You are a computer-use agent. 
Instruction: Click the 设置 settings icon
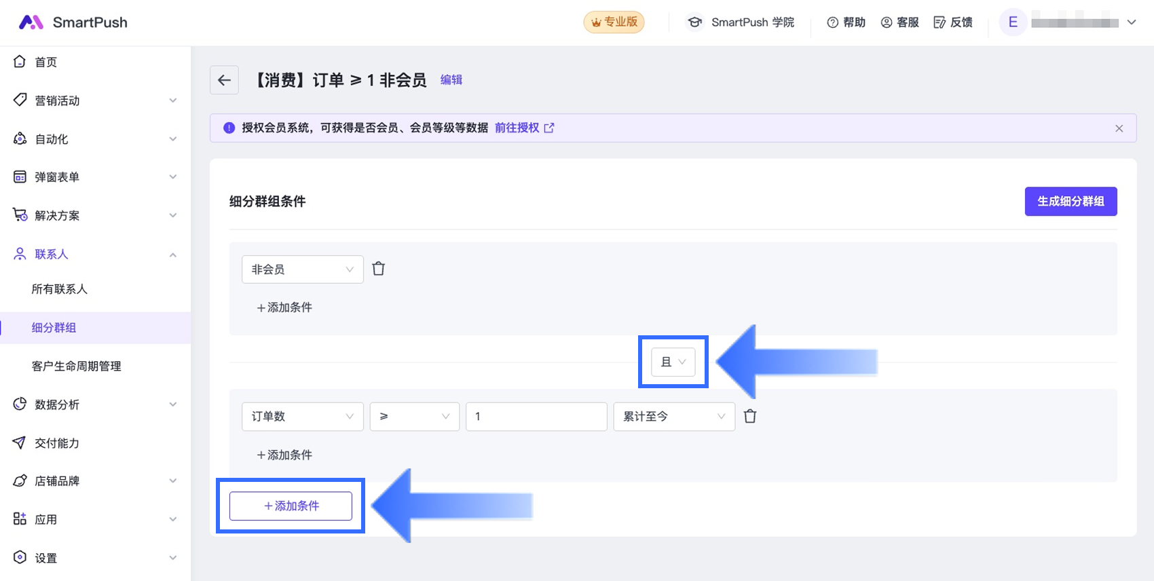point(20,557)
